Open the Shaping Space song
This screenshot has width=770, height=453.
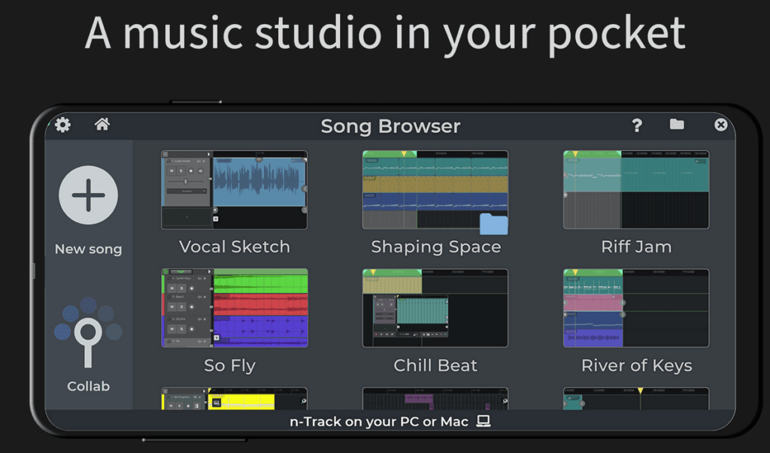tap(436, 188)
